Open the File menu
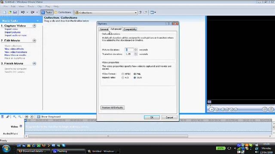Viewport: 275px width, 154px height. pos(6,6)
